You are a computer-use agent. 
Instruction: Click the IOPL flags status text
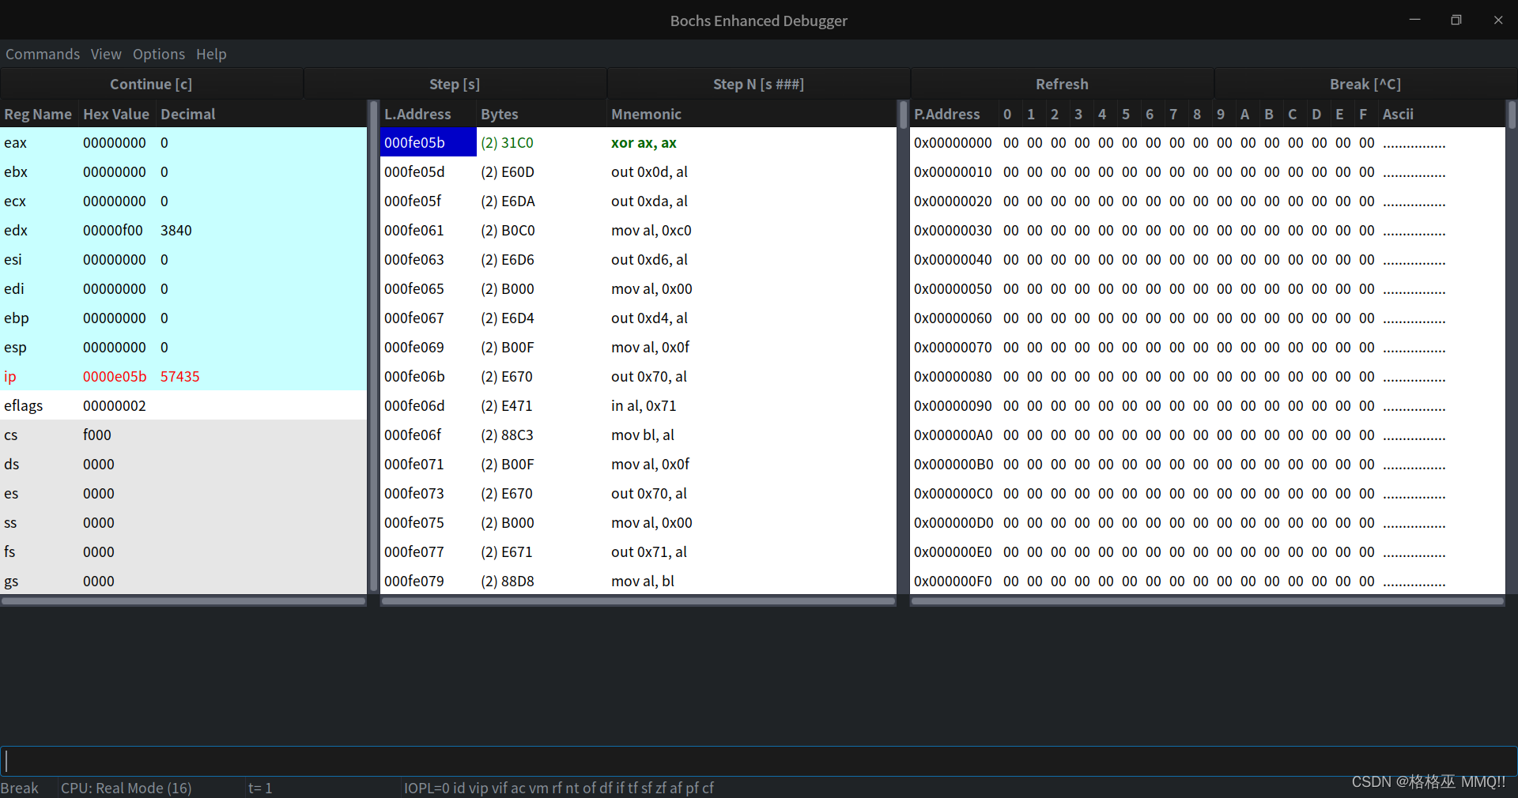559,788
